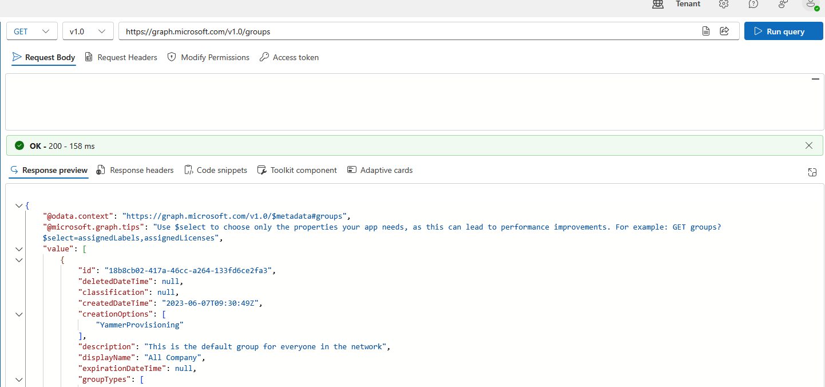Collapse the "creationOptions" array chevron

click(19, 314)
